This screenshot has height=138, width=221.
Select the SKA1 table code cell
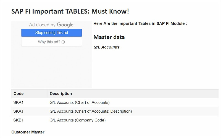pos(29,102)
